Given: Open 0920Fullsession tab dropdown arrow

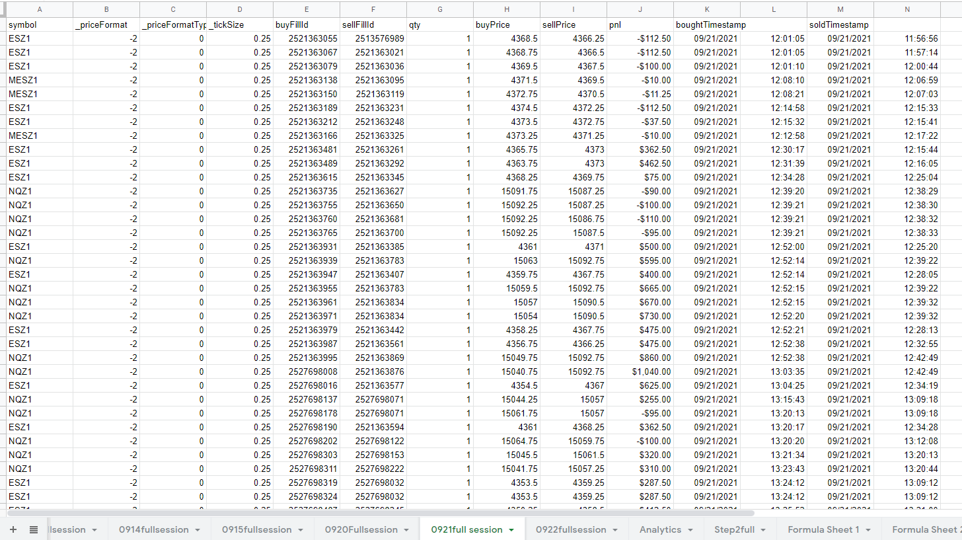Looking at the screenshot, I should [406, 530].
